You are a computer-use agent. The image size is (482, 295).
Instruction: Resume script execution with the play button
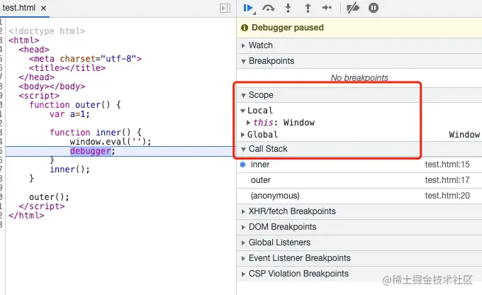(248, 8)
